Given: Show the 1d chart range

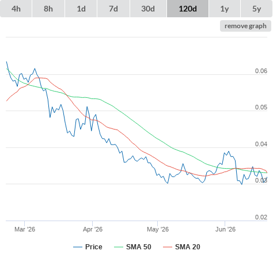Looking at the screenshot, I should coord(81,9).
